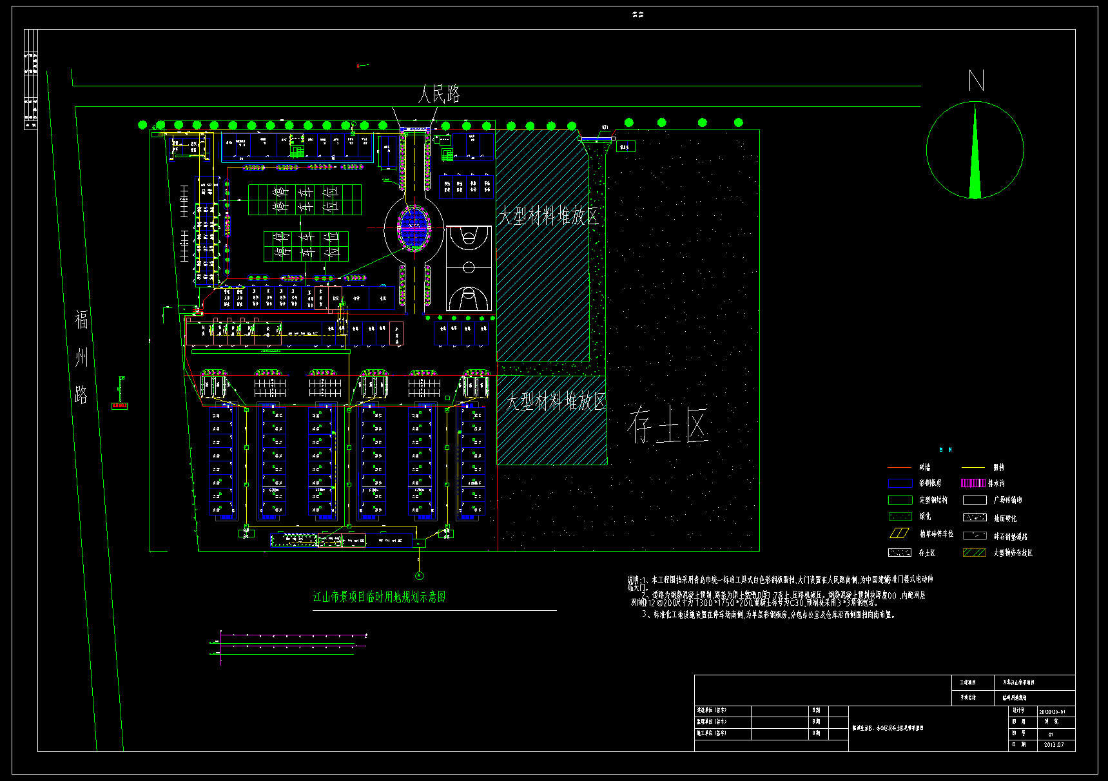Click the basketball court symbol in the plan
This screenshot has height=781, width=1108.
pyautogui.click(x=469, y=268)
